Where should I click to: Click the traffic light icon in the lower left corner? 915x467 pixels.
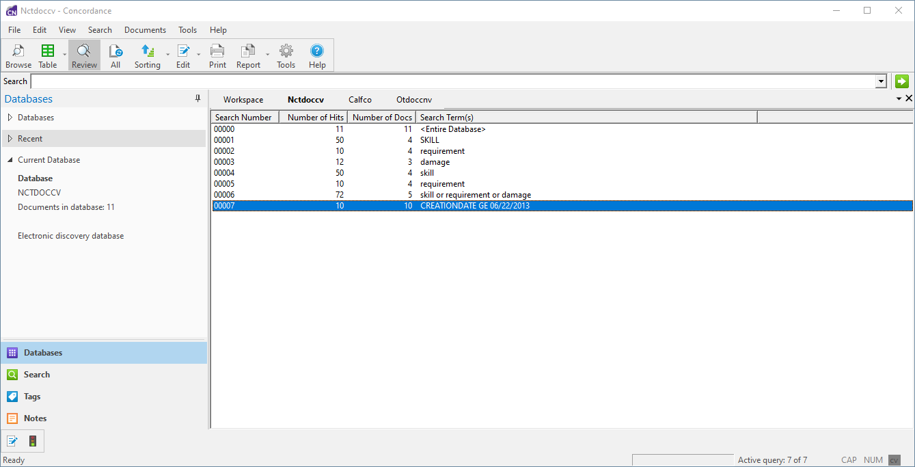(x=33, y=441)
